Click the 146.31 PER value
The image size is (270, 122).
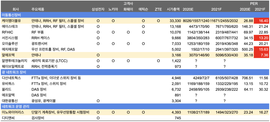[x=247, y=26]
